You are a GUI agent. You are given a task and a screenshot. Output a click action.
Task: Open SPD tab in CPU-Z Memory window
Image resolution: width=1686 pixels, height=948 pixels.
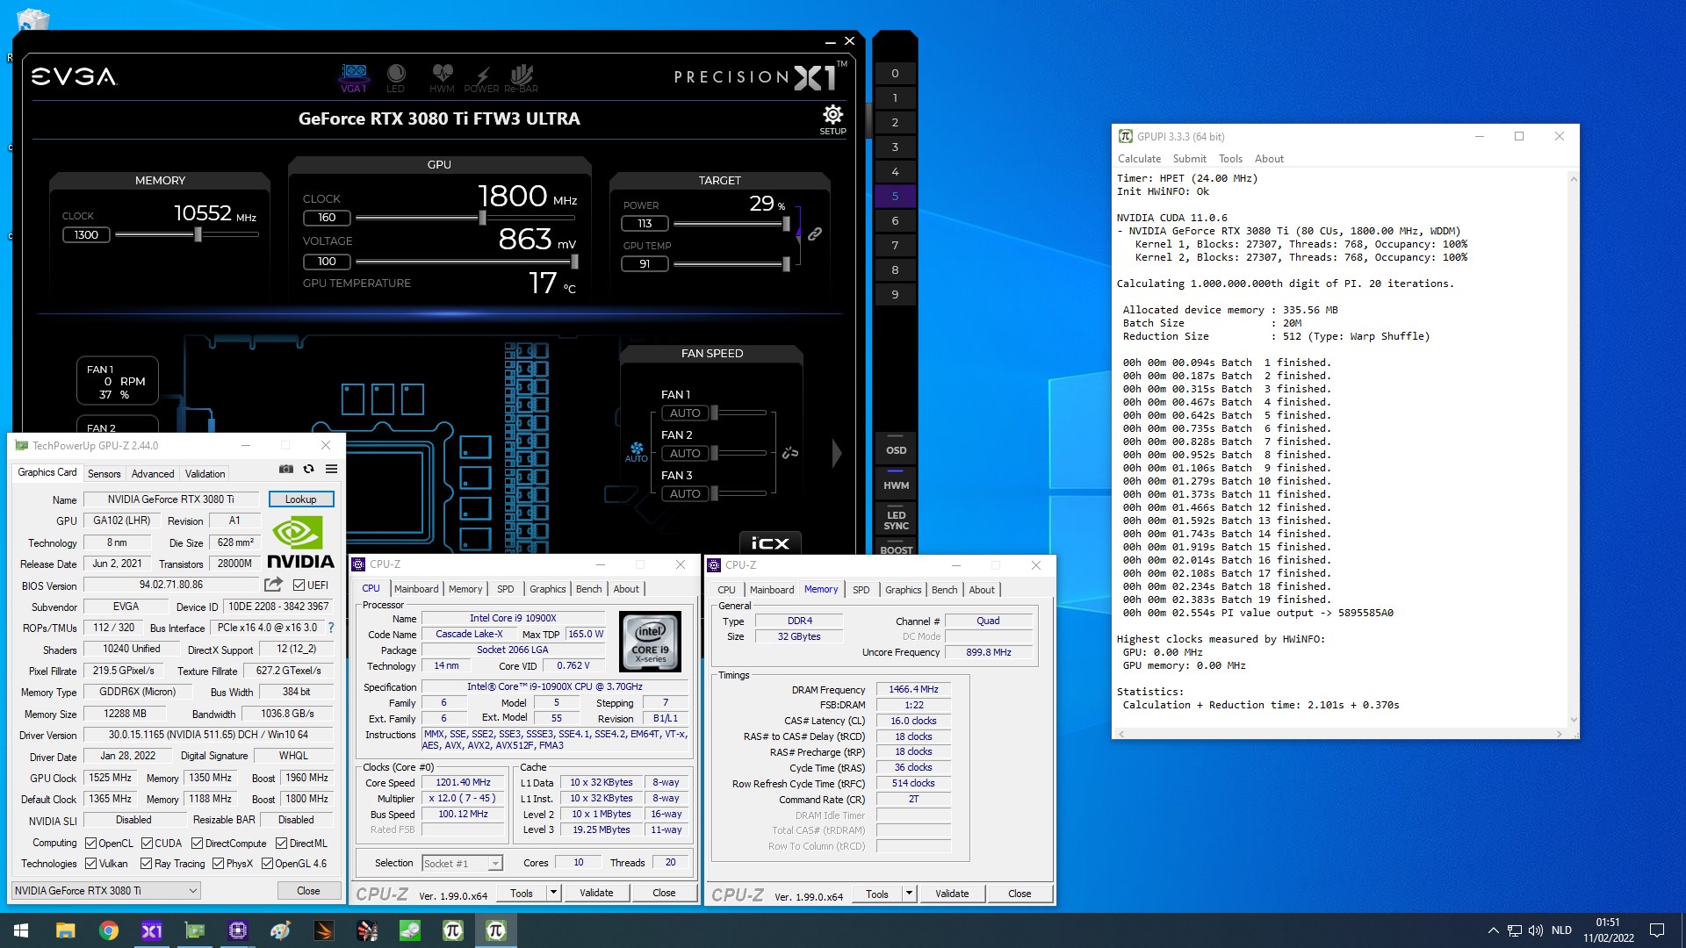[861, 590]
